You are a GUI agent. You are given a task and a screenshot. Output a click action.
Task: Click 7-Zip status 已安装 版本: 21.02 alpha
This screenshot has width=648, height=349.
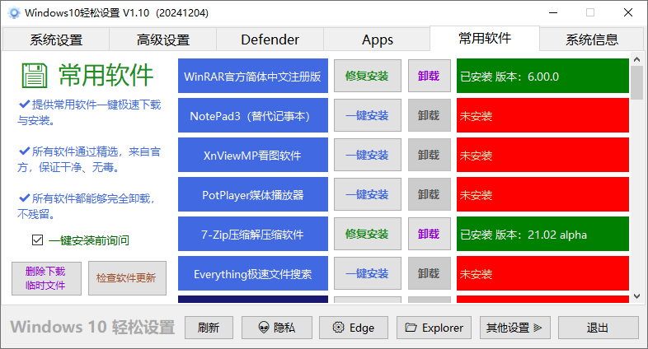coord(542,235)
